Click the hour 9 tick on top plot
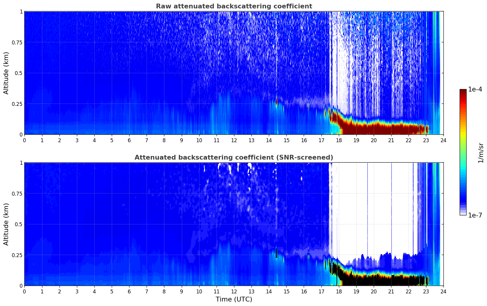Viewport: 487px width, 306px height. click(181, 140)
